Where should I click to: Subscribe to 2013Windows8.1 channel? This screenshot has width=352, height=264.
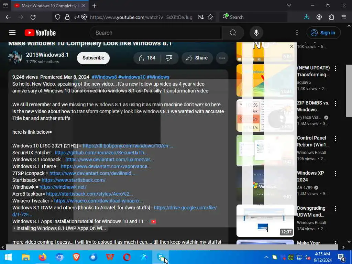pyautogui.click(x=93, y=58)
